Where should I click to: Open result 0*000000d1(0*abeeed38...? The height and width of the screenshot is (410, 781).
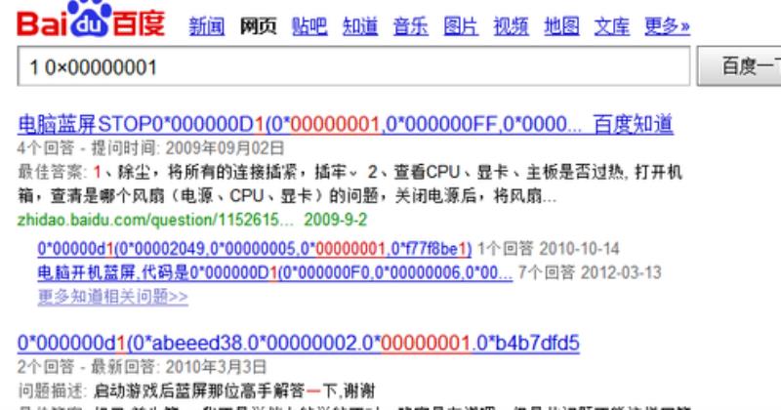click(299, 343)
